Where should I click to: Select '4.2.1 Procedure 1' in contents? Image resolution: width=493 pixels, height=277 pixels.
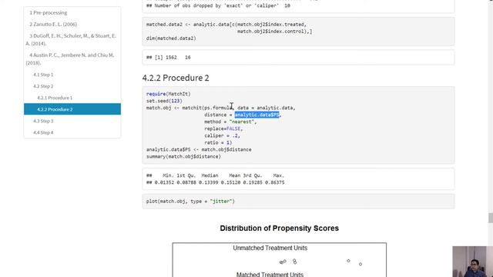click(55, 98)
